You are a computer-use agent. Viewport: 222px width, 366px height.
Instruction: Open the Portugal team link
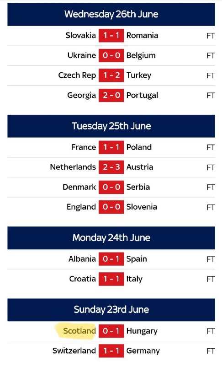coord(142,96)
